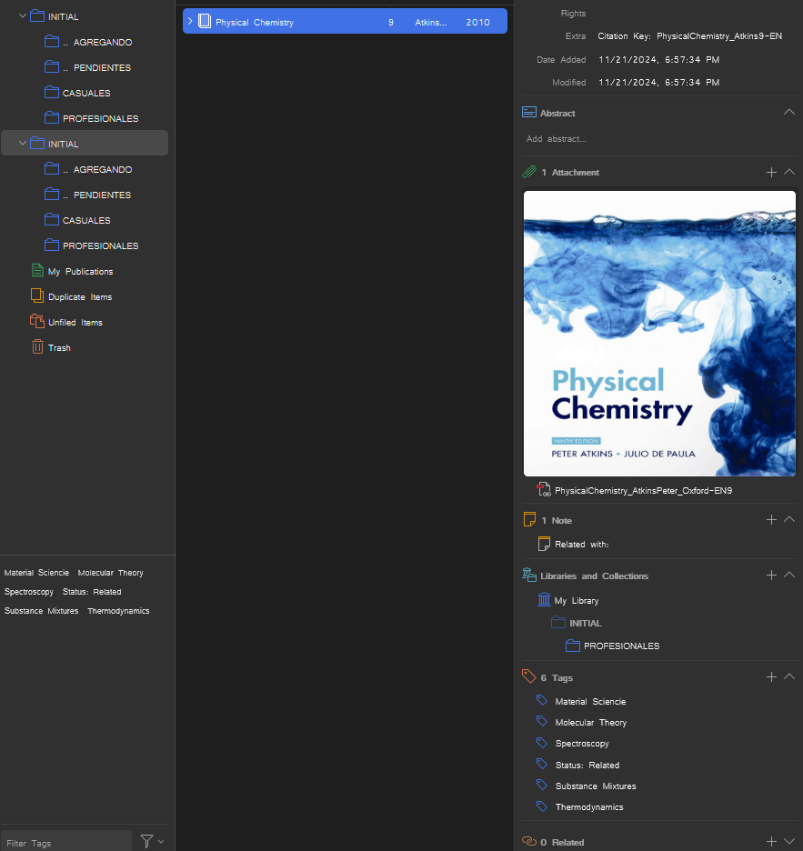
Task: Open the PhysicalChemistry_AtkinsPeter_Oxford-EN9 attachment link
Action: click(x=643, y=491)
